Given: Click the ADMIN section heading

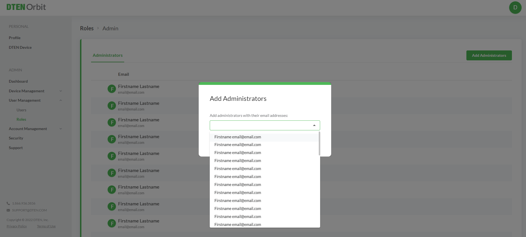Looking at the screenshot, I should click(x=15, y=70).
